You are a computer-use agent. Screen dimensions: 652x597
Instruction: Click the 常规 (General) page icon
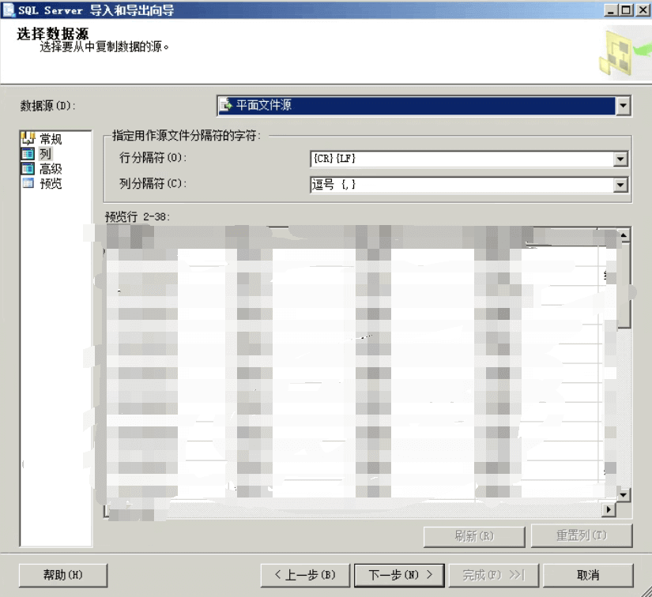click(28, 139)
